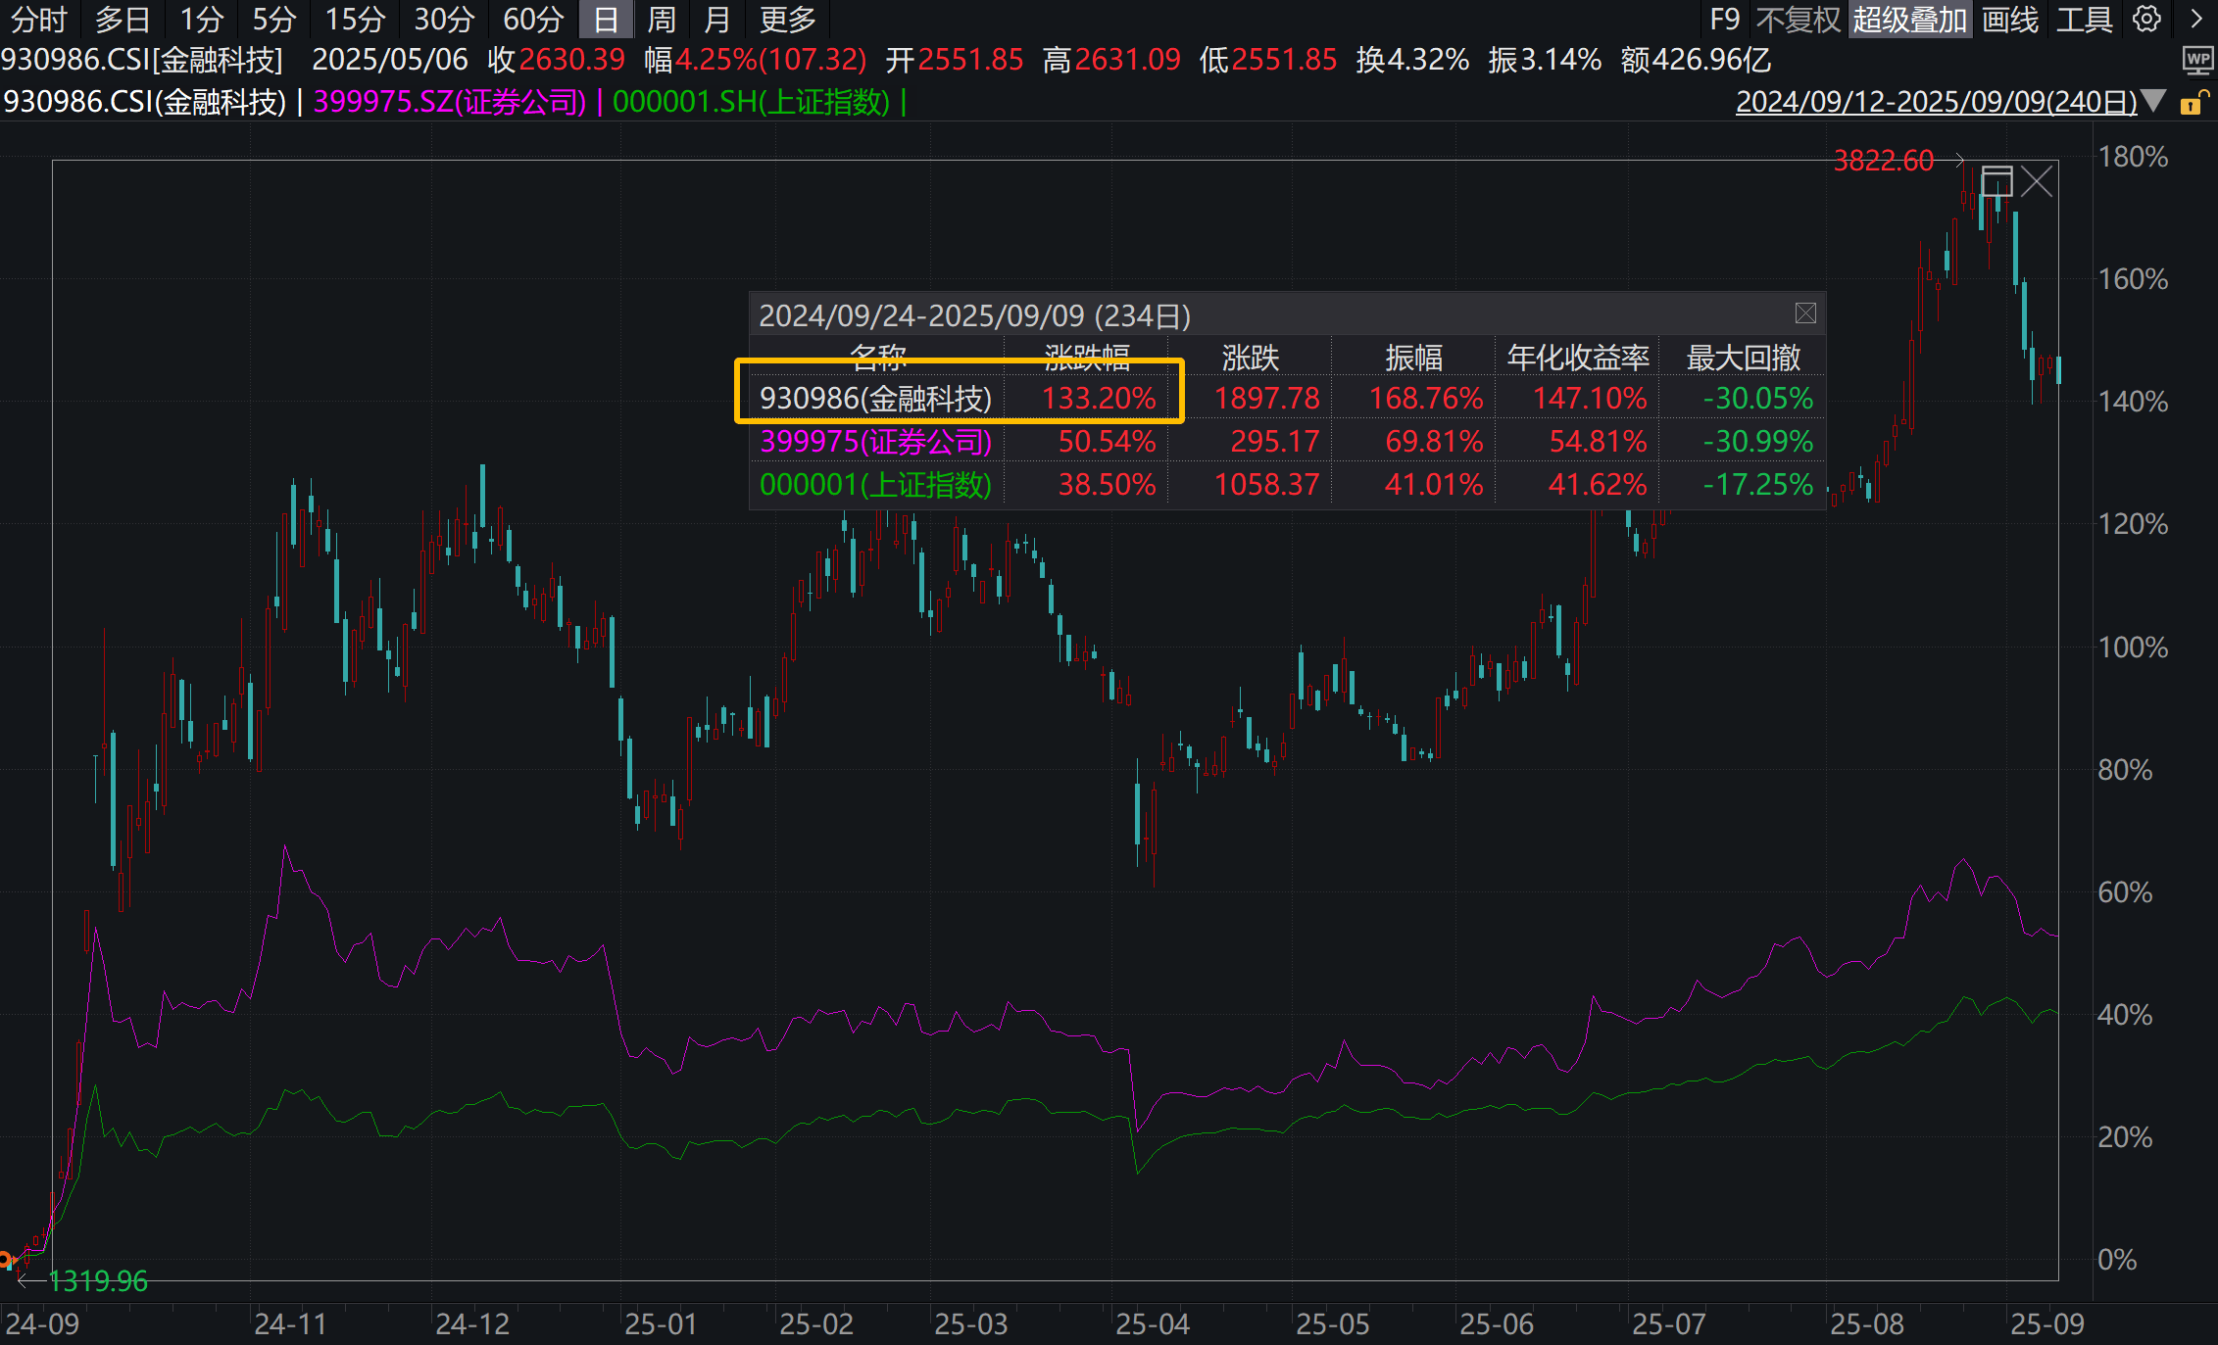
Task: Toggle 不复权 price adjustment mode
Action: [1798, 20]
